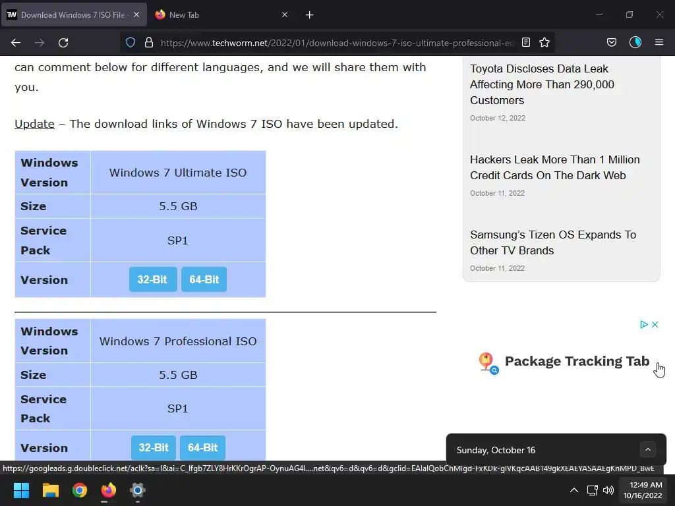Open Samsung's Tizen OS Expands article
The width and height of the screenshot is (675, 506).
tap(553, 242)
